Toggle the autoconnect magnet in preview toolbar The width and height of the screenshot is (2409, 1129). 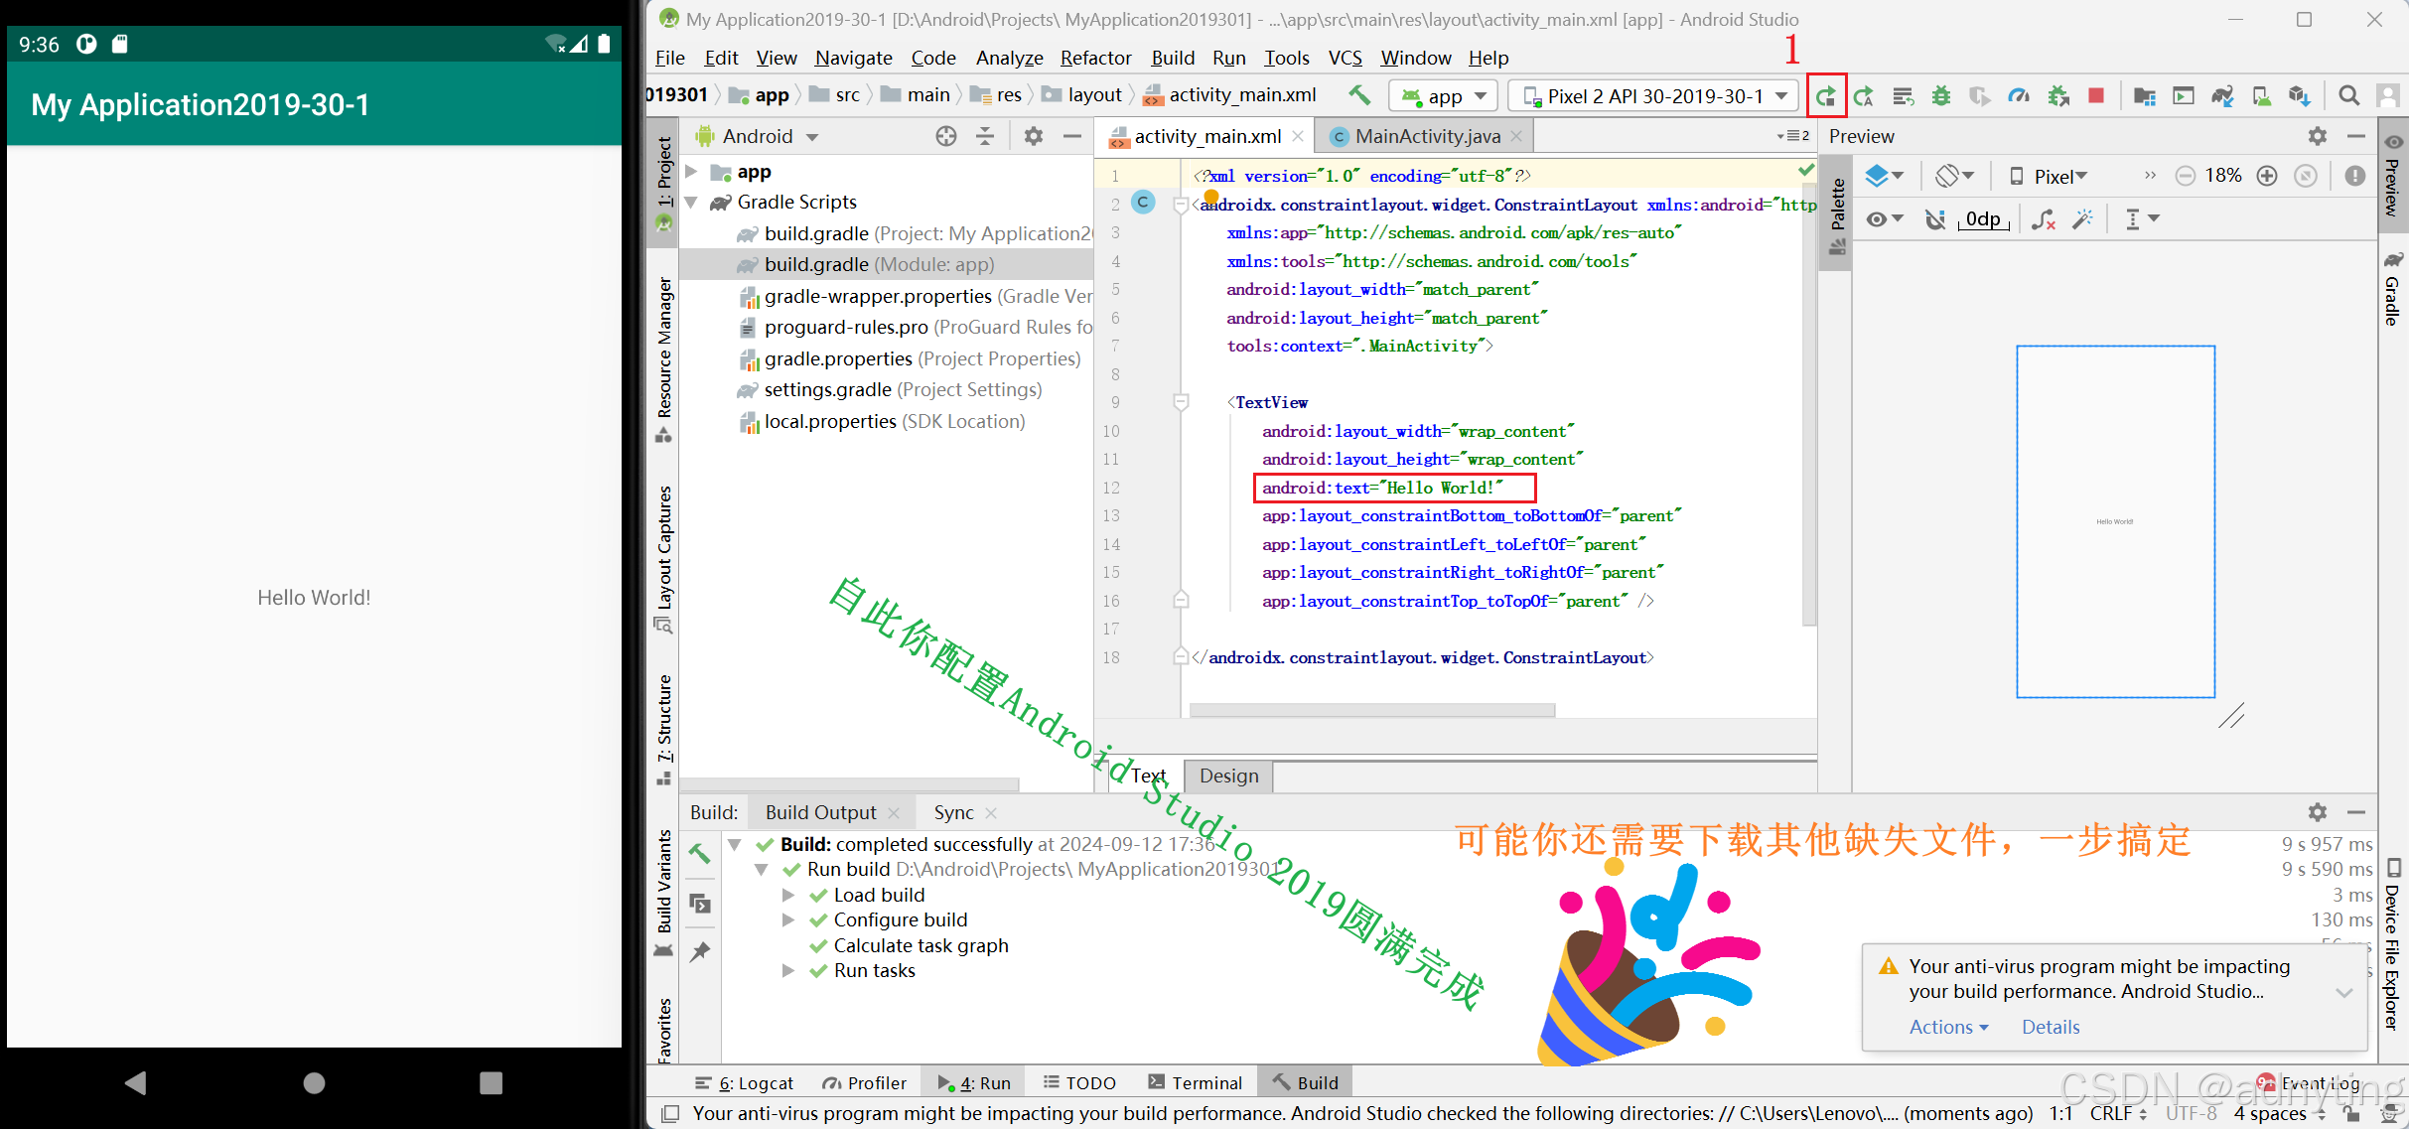[1934, 218]
